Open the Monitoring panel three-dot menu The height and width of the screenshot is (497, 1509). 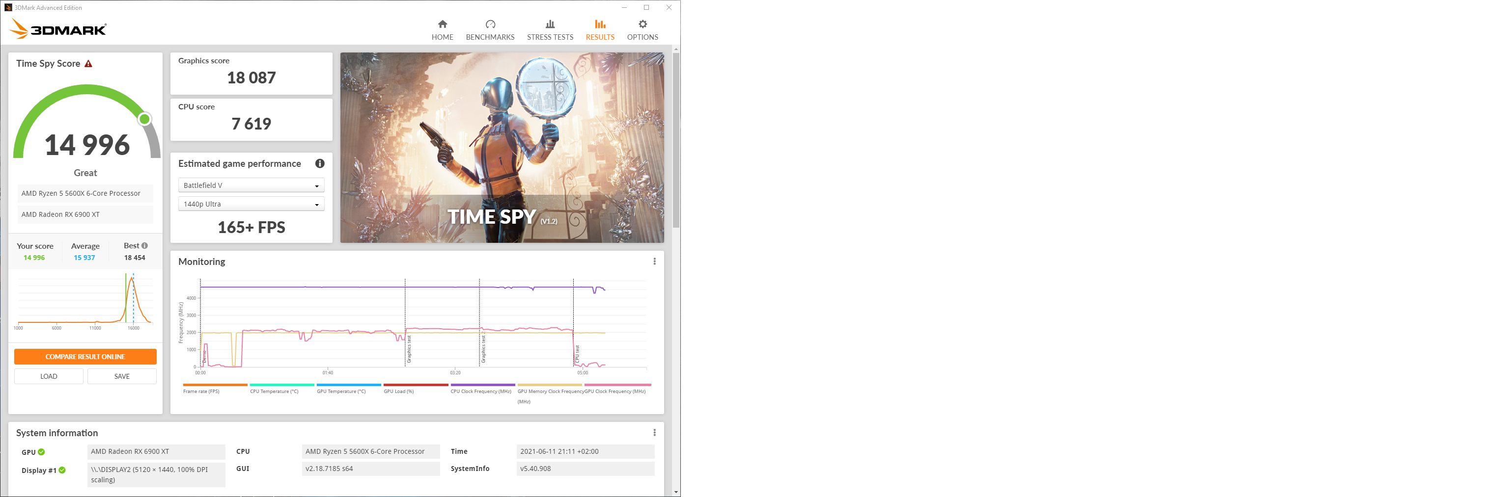(654, 262)
